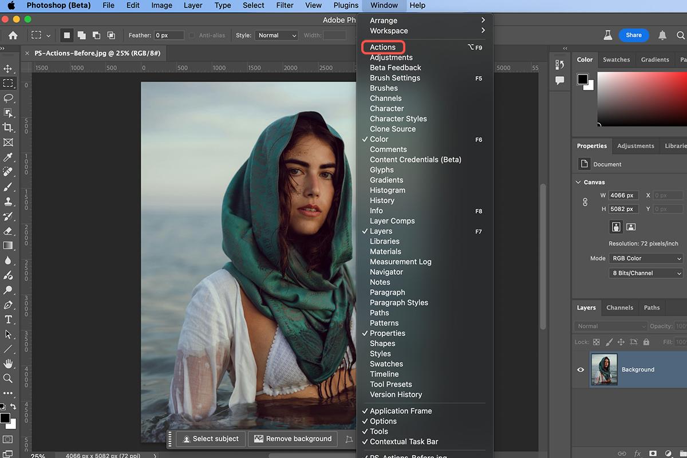
Task: Activate the Eyedropper tool
Action: tap(8, 157)
